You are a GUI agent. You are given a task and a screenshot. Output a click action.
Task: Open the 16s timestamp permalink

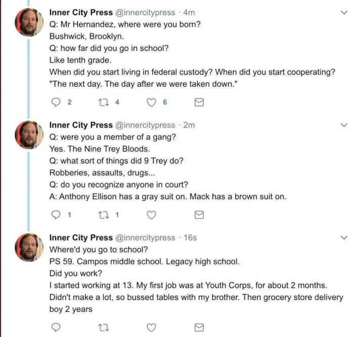tap(190, 238)
